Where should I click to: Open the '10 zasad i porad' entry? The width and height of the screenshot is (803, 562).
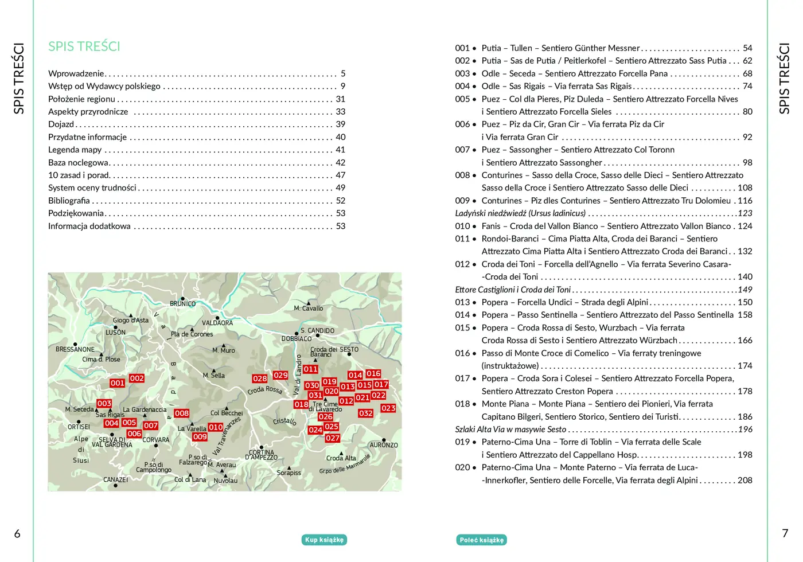[197, 175]
